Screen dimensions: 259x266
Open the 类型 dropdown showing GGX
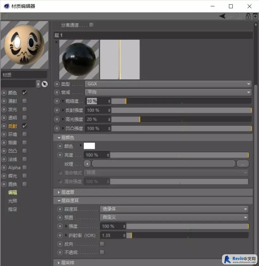click(168, 84)
